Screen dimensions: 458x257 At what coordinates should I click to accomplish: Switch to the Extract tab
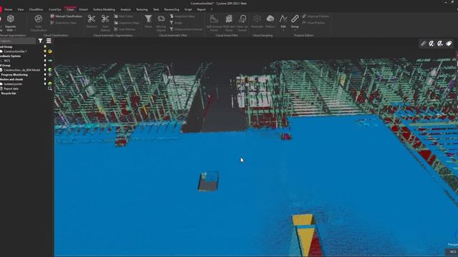click(x=83, y=9)
